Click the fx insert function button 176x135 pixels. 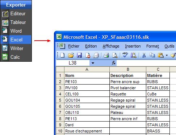(113, 63)
